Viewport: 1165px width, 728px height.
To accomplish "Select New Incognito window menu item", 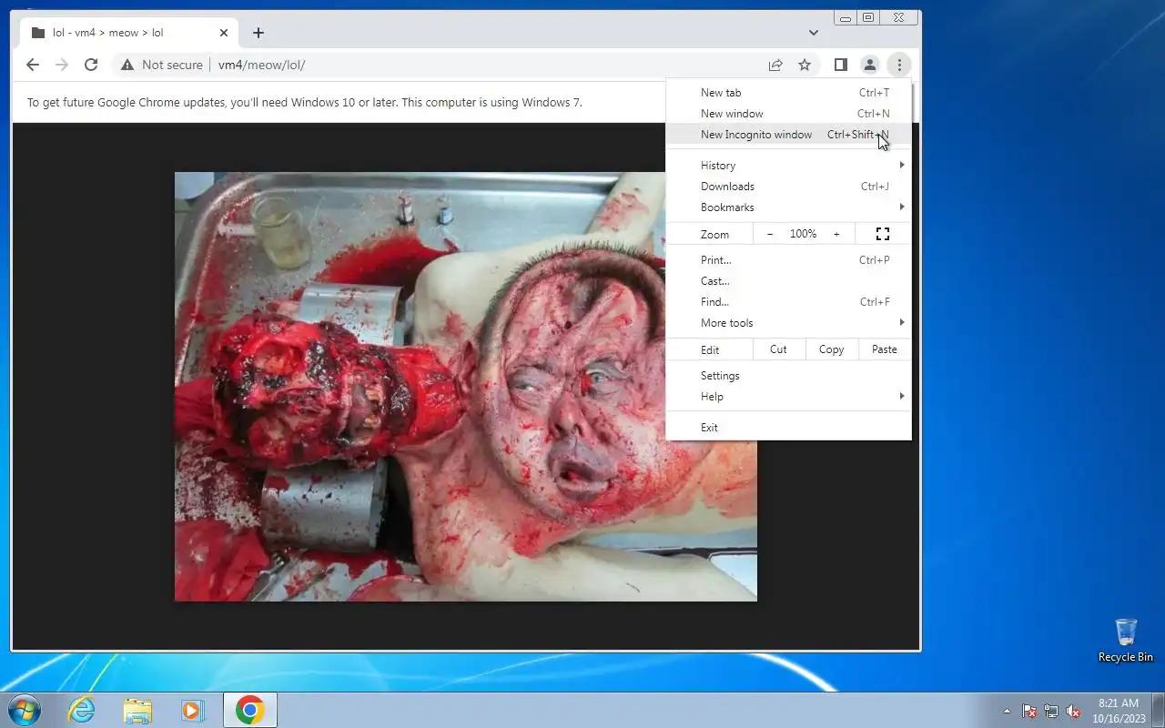I will (756, 135).
